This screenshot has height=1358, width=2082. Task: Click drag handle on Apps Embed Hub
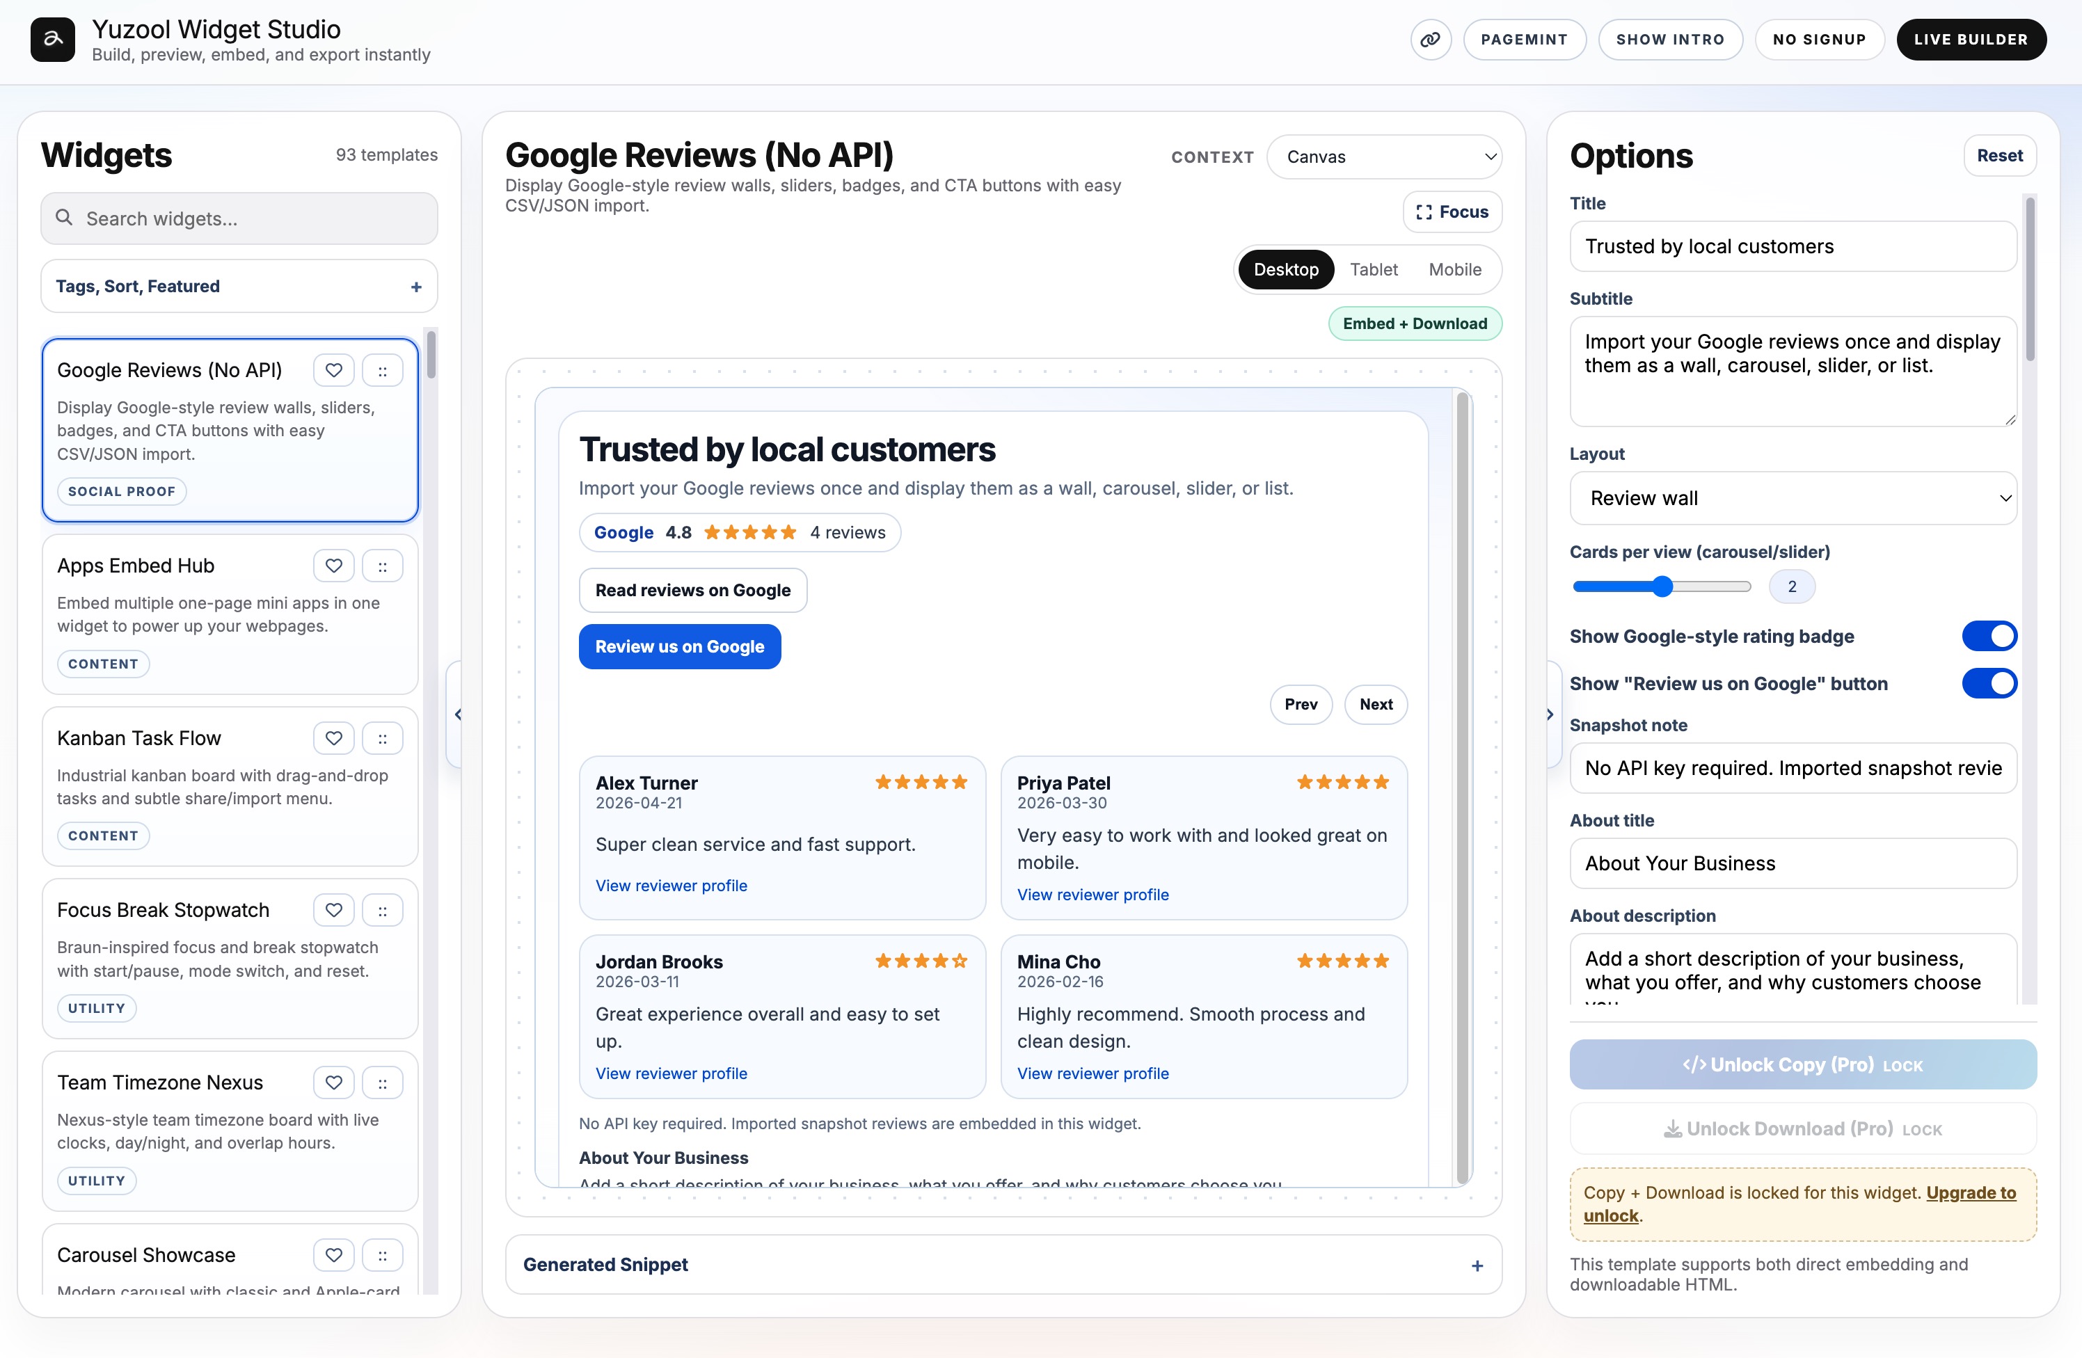point(382,566)
